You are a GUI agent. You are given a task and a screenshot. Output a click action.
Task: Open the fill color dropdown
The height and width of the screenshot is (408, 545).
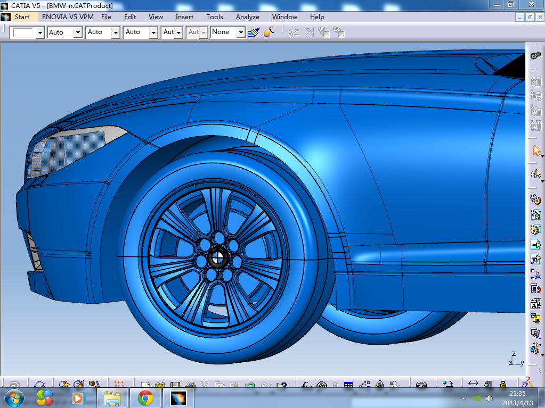[40, 32]
